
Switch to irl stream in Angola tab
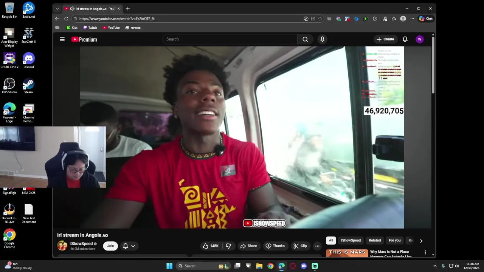93,9
